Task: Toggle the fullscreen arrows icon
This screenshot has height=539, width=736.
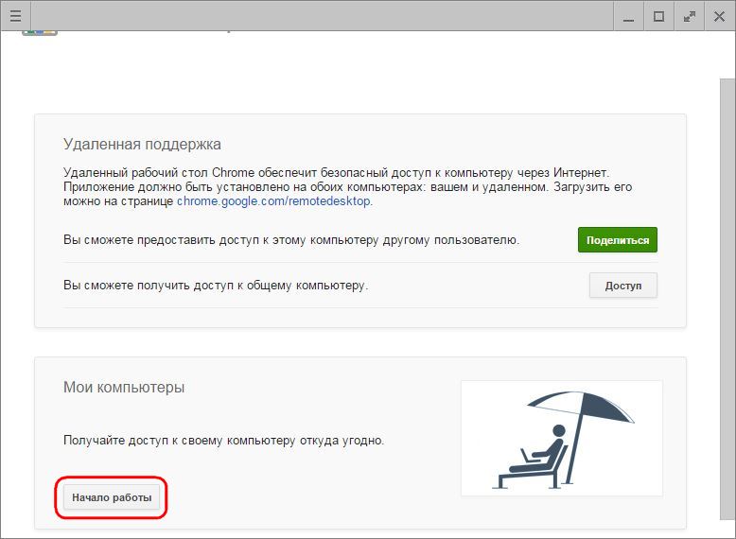Action: tap(689, 16)
